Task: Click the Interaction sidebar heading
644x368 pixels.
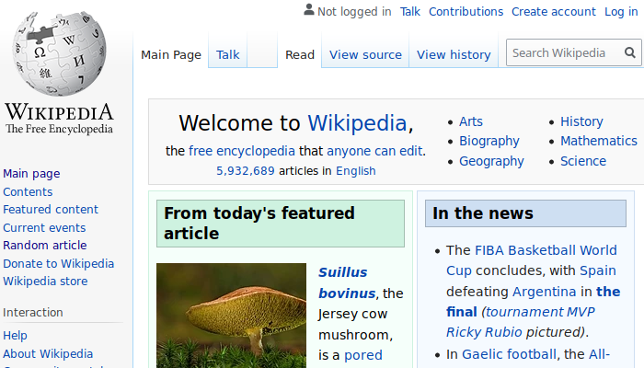Action: coord(33,313)
